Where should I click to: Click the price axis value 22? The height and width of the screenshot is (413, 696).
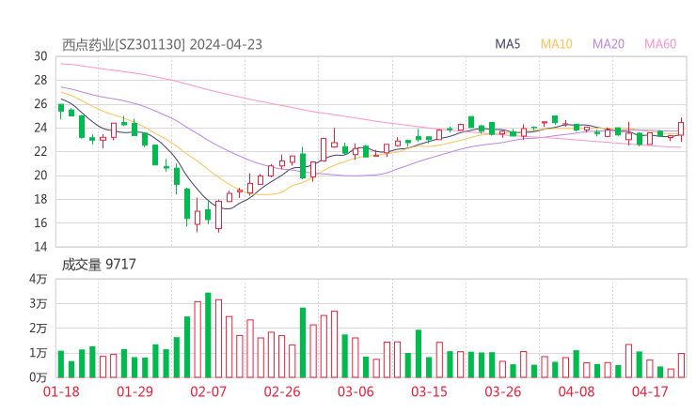point(40,151)
